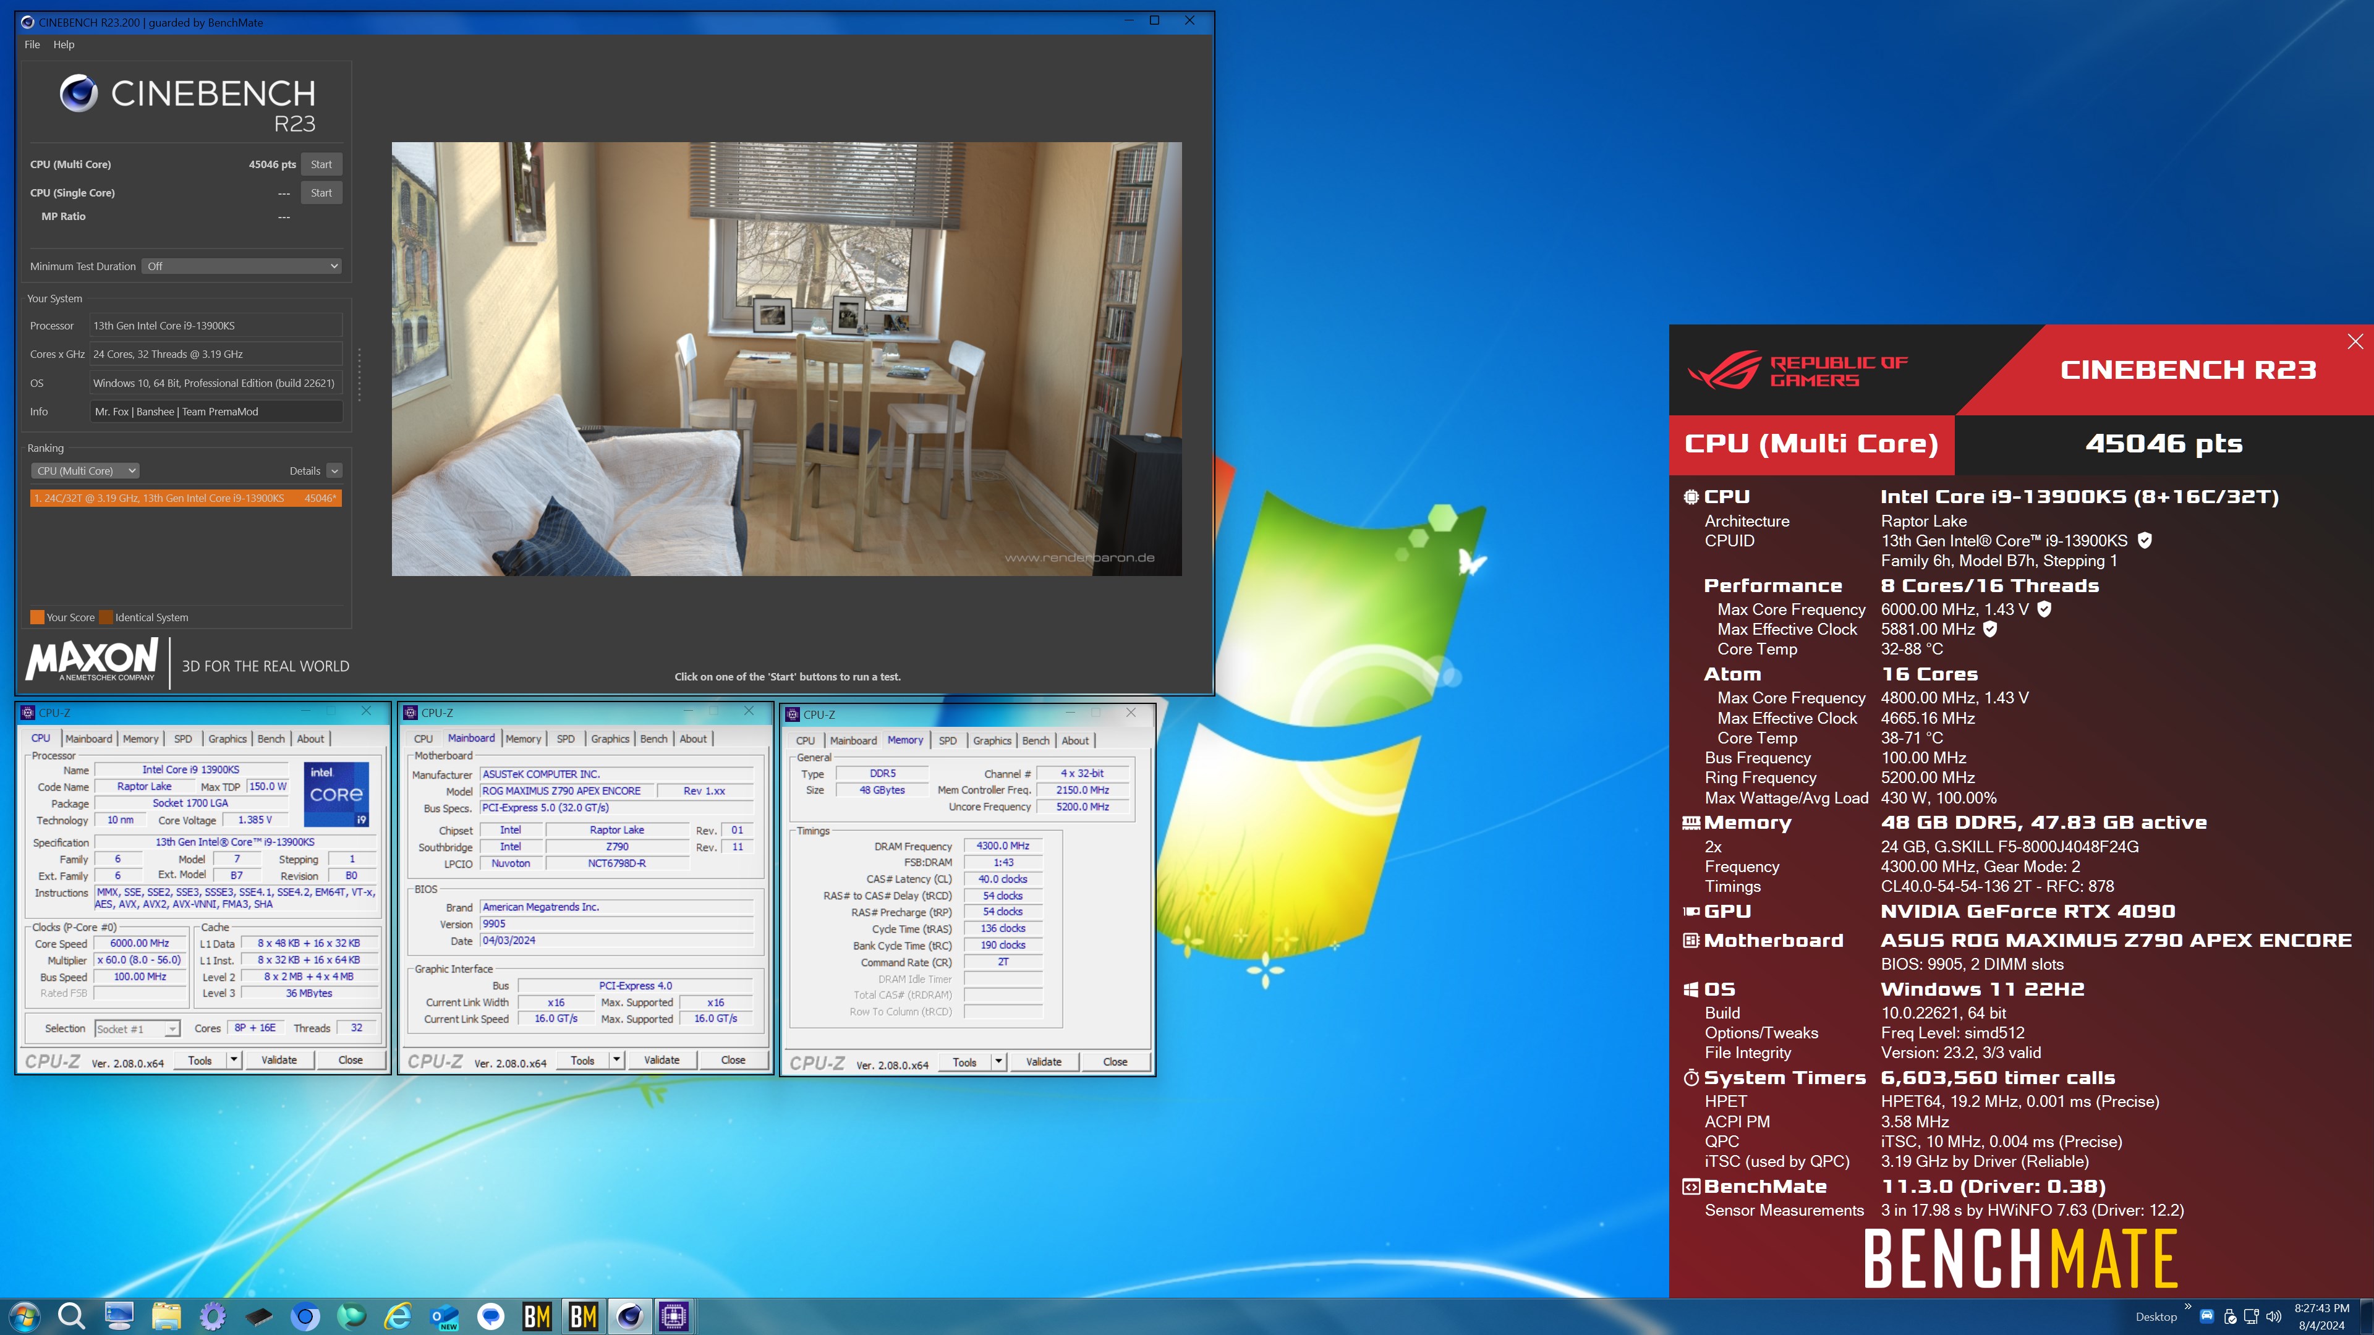Click the BIOS Version 9905 field
Viewport: 2374px width, 1335px height.
coord(616,923)
